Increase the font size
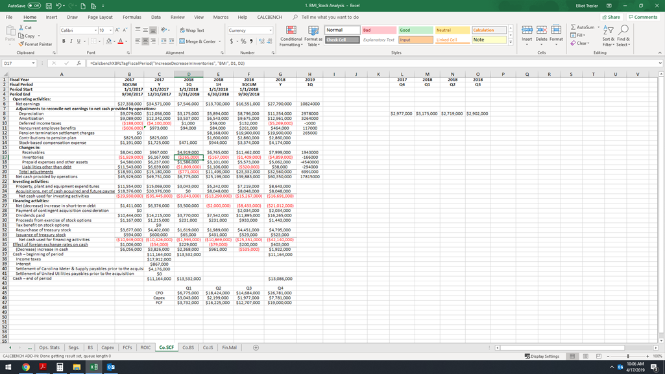Viewport: 665px width, 374px height. click(x=117, y=30)
